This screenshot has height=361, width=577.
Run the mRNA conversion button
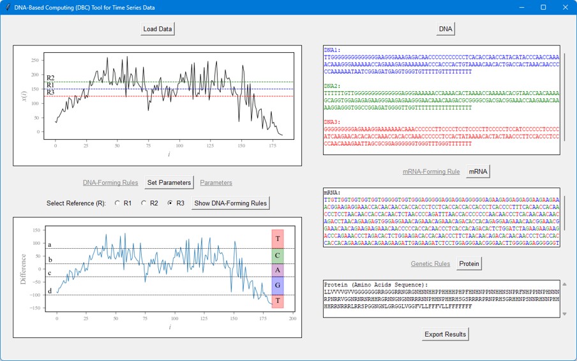[x=478, y=172]
